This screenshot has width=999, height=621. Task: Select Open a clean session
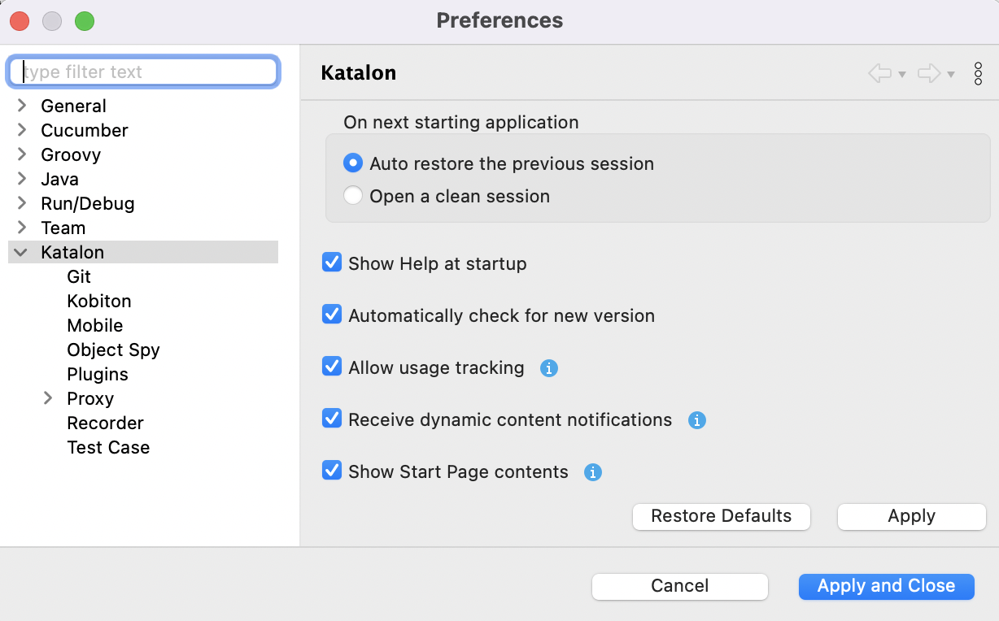(353, 195)
